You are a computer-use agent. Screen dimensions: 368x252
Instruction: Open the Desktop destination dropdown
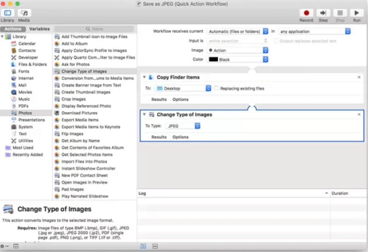183,88
